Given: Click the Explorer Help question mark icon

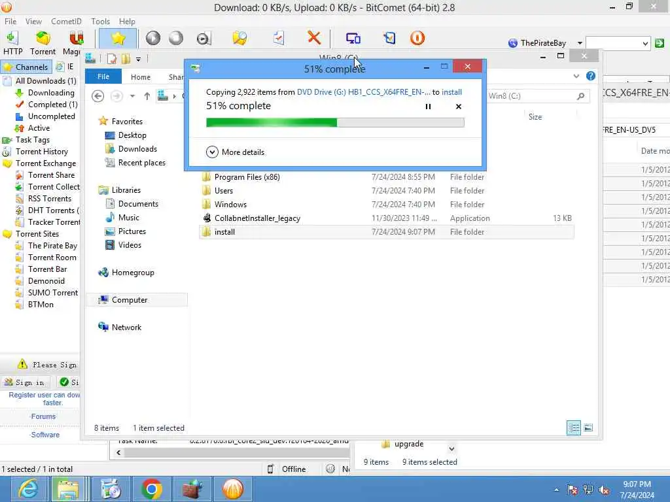Looking at the screenshot, I should pos(591,76).
